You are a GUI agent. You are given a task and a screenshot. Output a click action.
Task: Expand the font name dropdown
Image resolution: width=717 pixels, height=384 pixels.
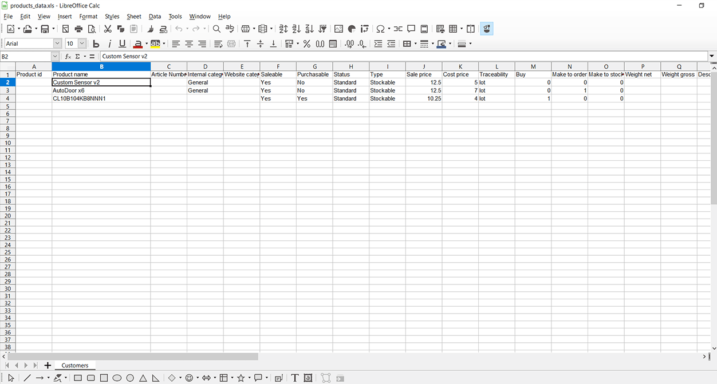57,43
